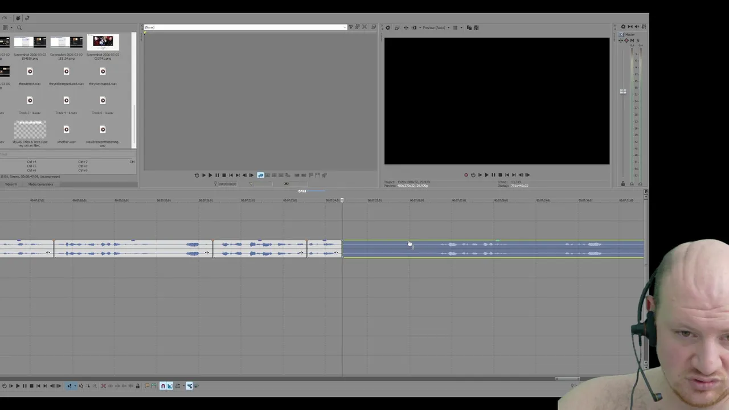This screenshot has width=729, height=410.
Task: Switch to Media Generators tab
Action: click(x=40, y=184)
